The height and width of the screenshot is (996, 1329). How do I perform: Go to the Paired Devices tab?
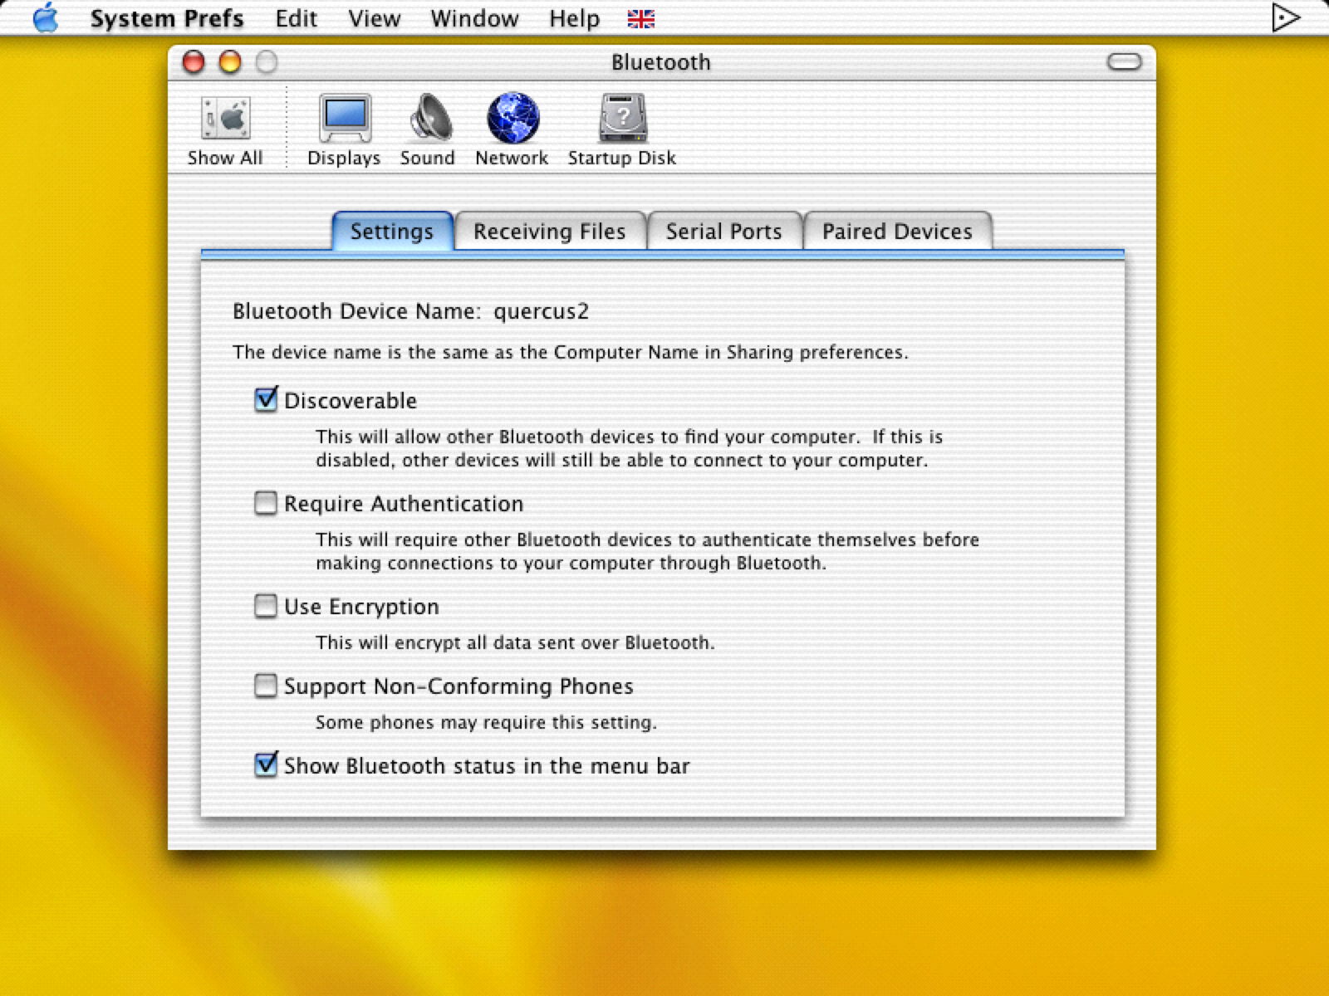(897, 232)
